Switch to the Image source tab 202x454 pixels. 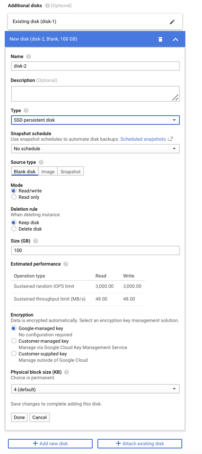tap(48, 171)
